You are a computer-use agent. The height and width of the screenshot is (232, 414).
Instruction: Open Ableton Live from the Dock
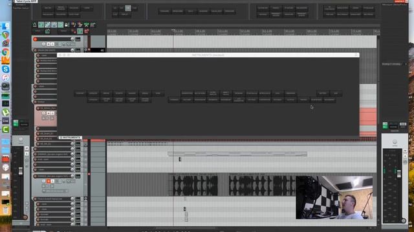pyautogui.click(x=6, y=121)
